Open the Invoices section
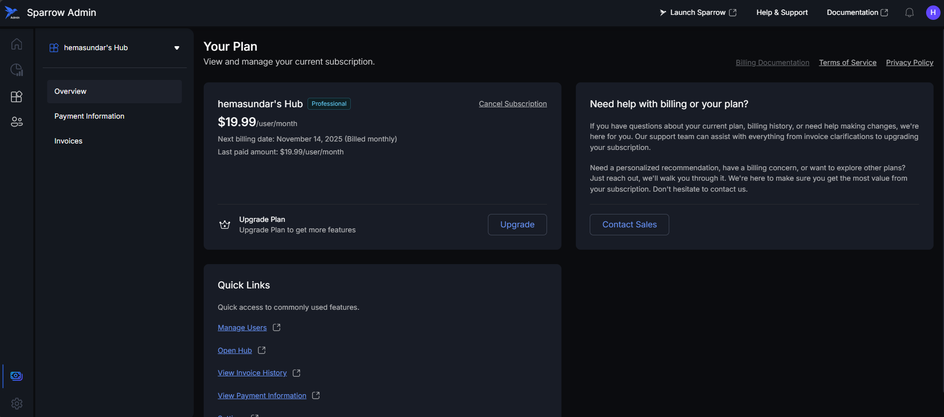 pyautogui.click(x=69, y=141)
